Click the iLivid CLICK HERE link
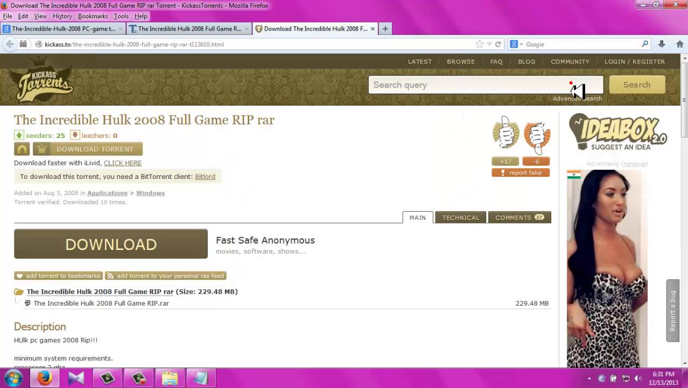This screenshot has height=388, width=688. (123, 163)
